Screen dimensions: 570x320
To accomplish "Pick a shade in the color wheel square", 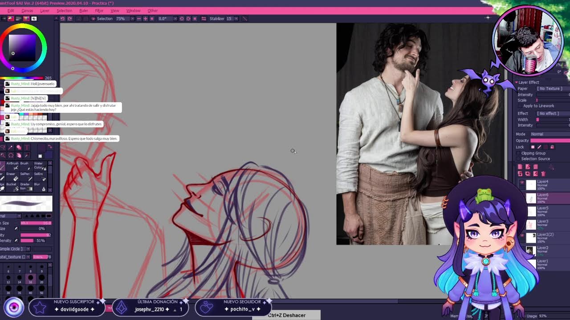I will (23, 47).
